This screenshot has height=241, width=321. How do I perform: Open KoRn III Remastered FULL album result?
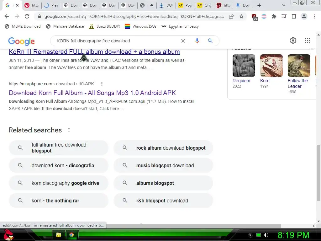pos(94,52)
